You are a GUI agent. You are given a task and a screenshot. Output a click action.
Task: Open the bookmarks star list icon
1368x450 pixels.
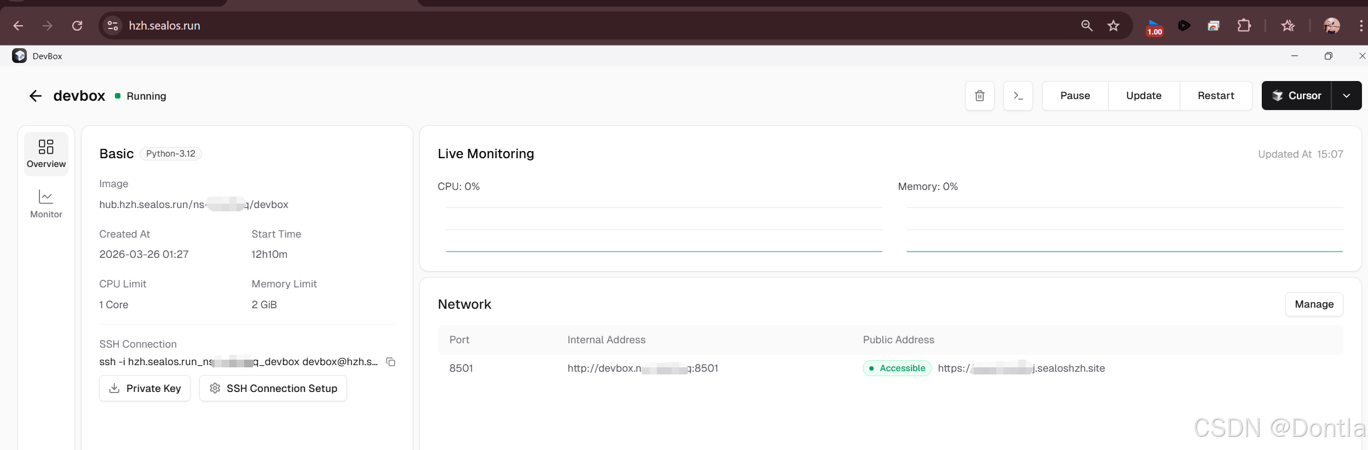pos(1288,26)
